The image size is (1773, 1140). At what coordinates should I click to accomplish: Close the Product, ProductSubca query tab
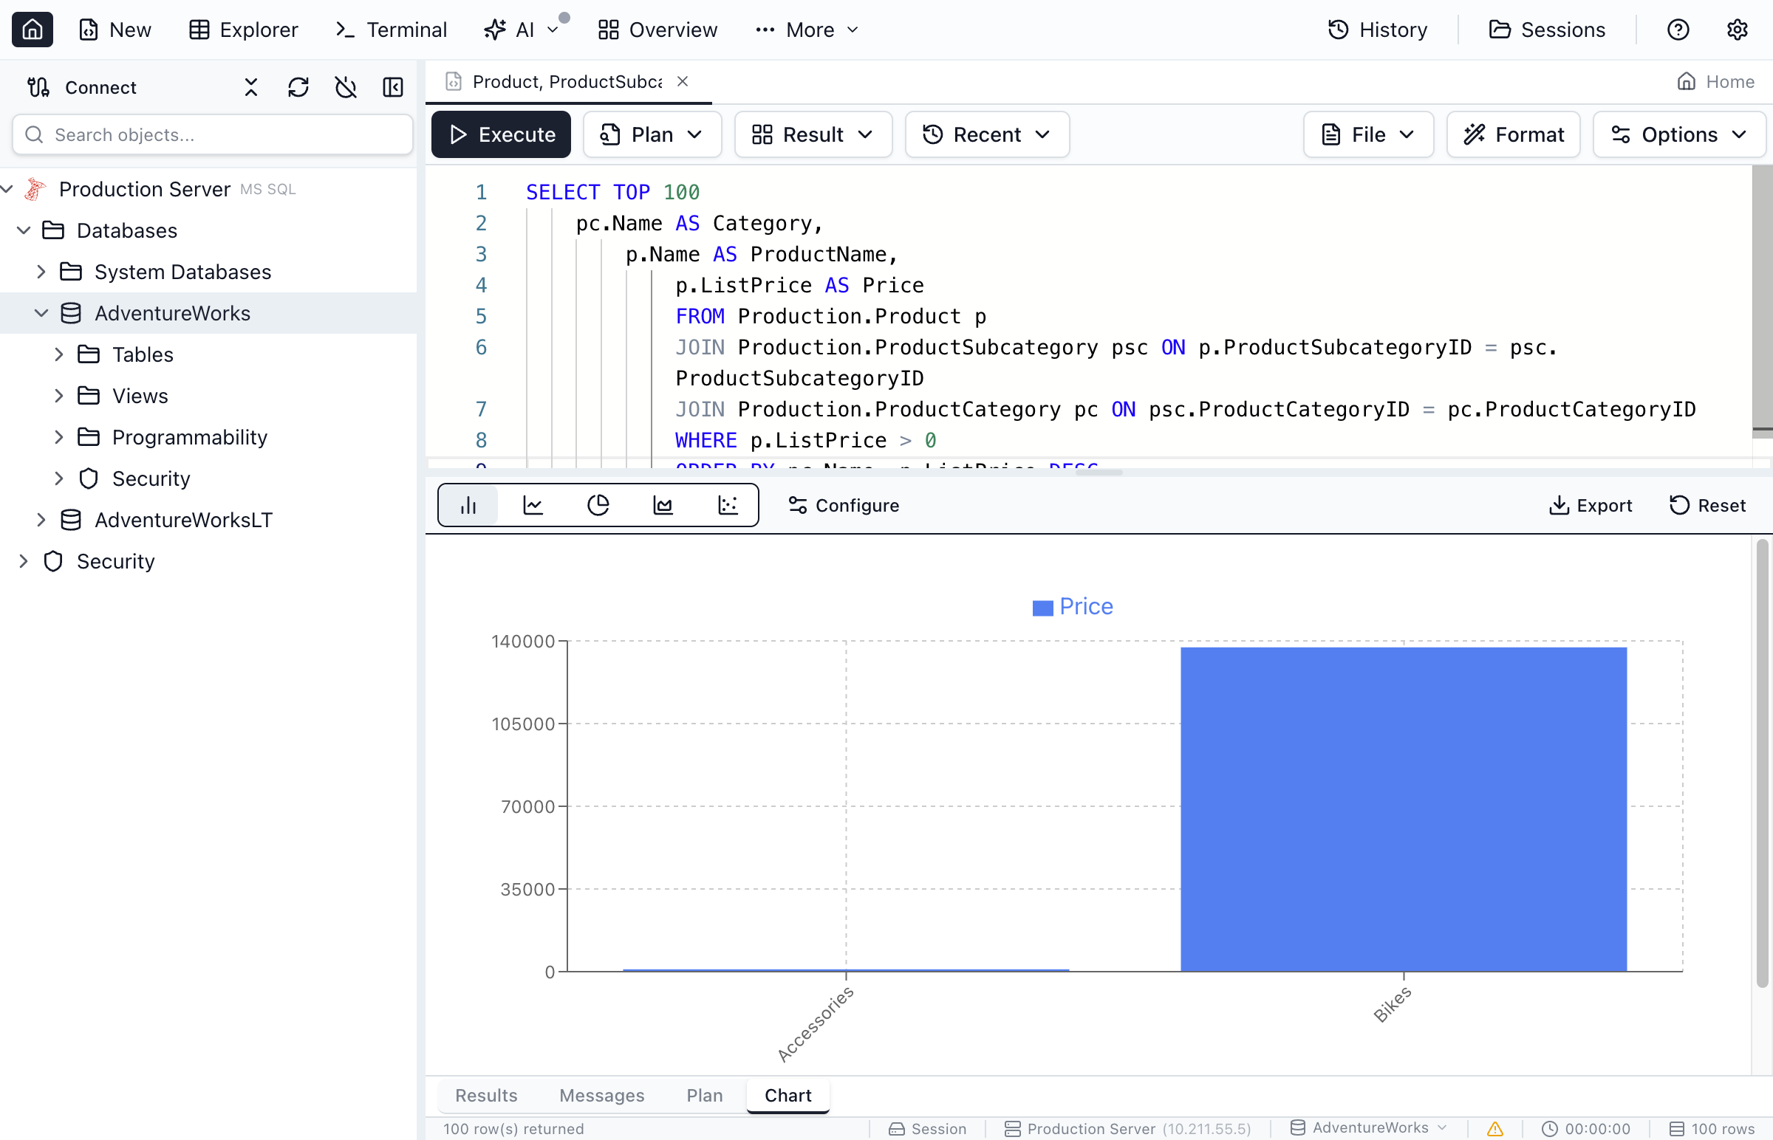(x=682, y=80)
